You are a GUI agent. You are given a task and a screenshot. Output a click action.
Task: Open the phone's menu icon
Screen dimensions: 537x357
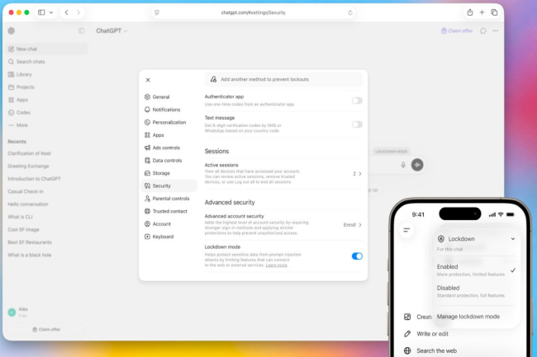(x=406, y=230)
